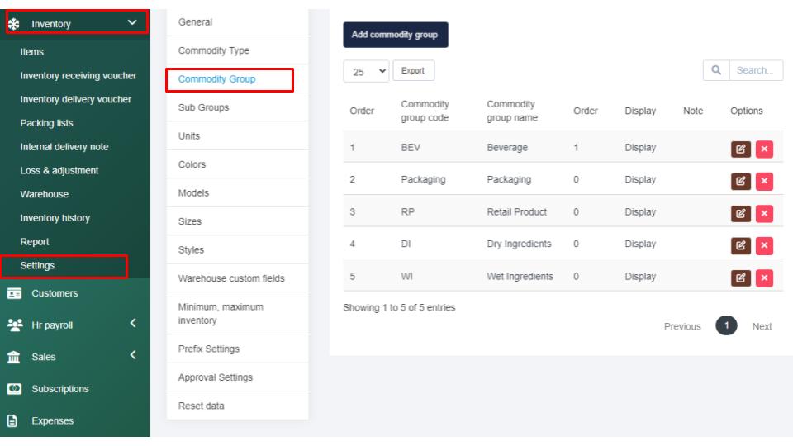Click the Expenses sidebar icon
The height and width of the screenshot is (446, 793).
point(13,420)
